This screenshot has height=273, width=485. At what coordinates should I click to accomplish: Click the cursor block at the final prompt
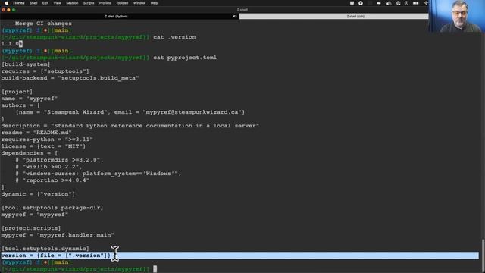click(155, 269)
